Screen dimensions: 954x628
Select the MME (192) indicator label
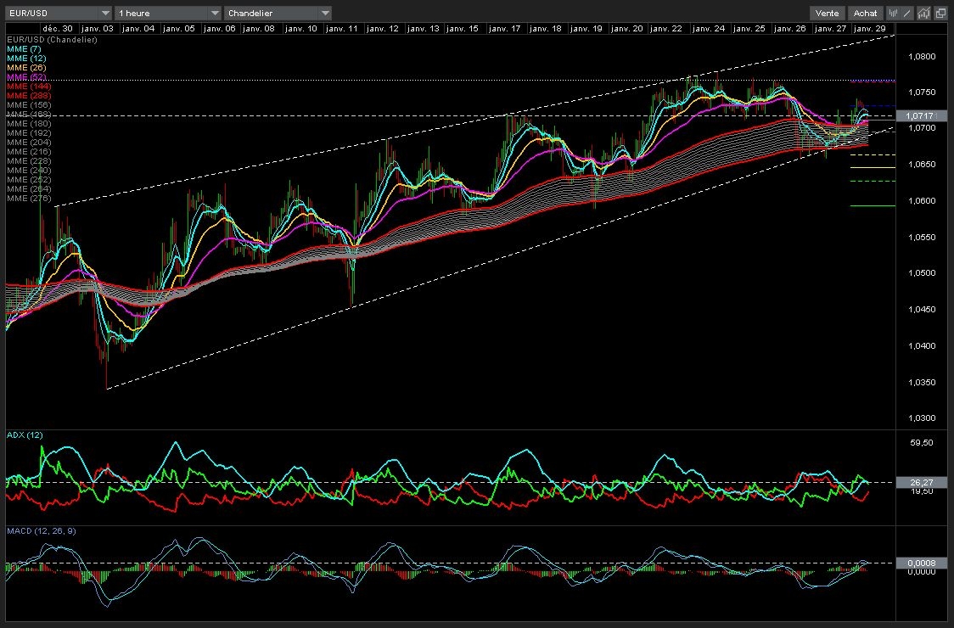pyautogui.click(x=29, y=132)
